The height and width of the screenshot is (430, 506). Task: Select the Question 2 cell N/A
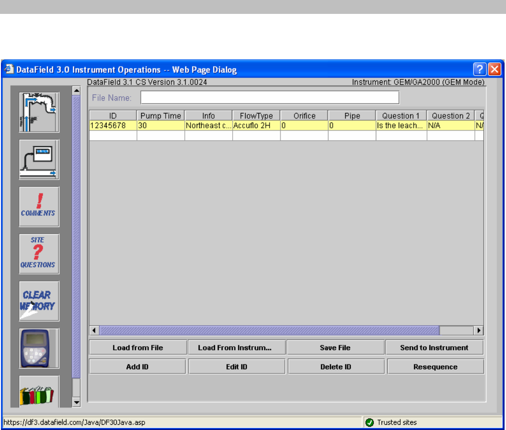click(x=451, y=125)
